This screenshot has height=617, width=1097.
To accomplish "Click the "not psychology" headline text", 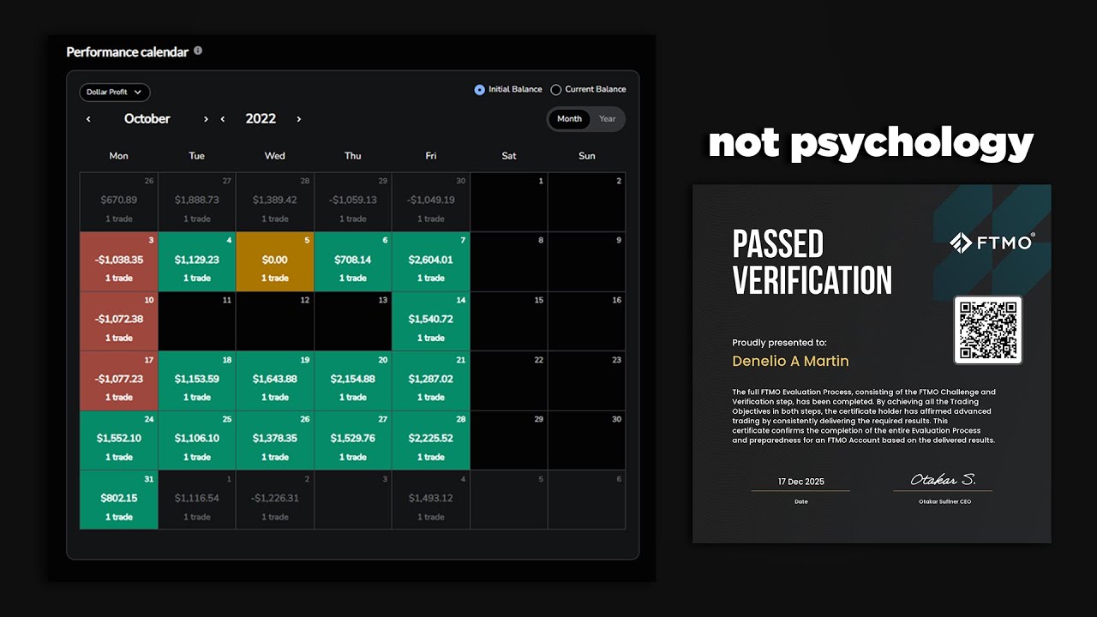I will pos(871,143).
